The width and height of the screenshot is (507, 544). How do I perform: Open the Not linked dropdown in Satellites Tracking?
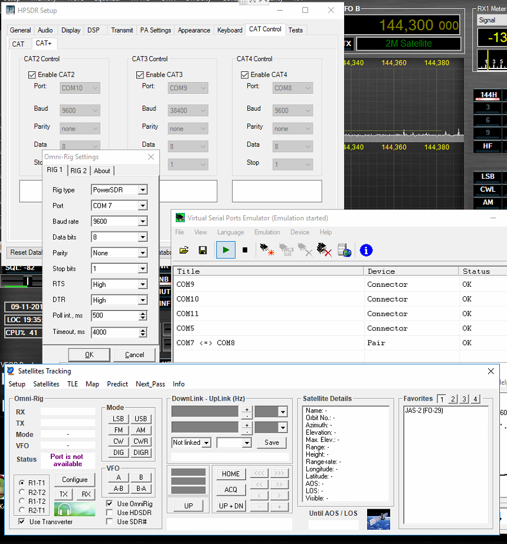pos(207,443)
